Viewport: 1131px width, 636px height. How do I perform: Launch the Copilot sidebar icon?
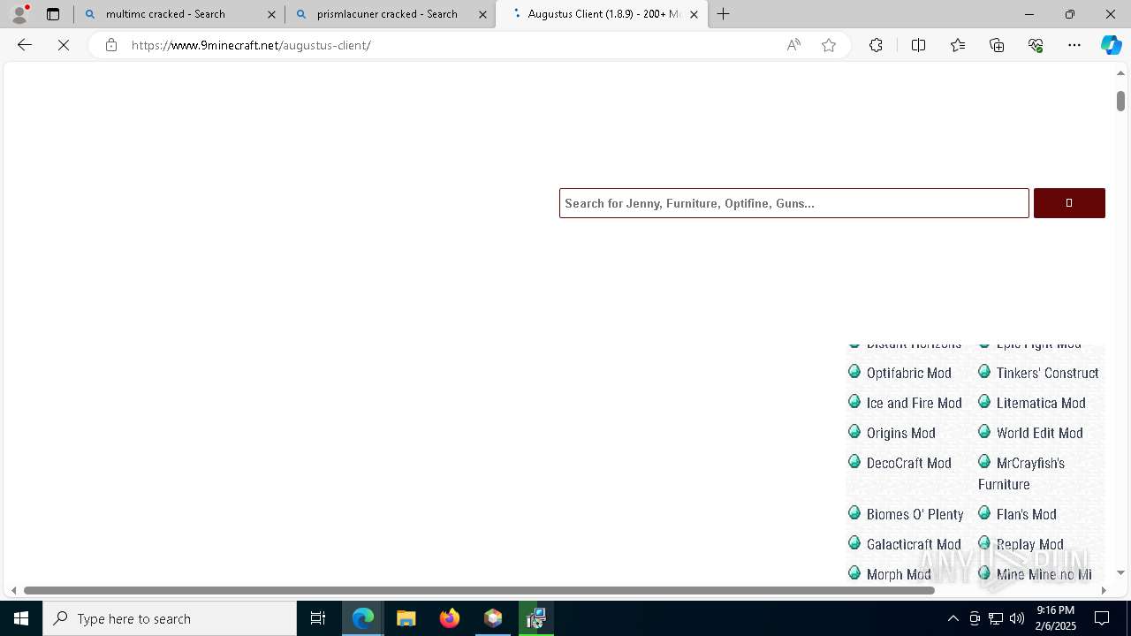coord(1111,45)
